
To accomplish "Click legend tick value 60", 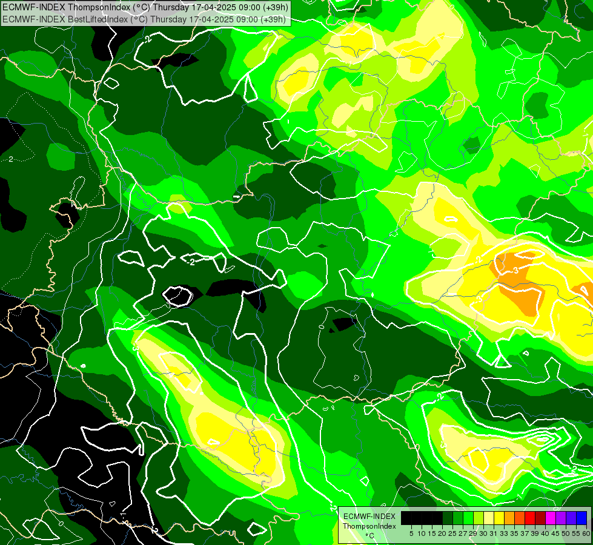I will [x=586, y=533].
